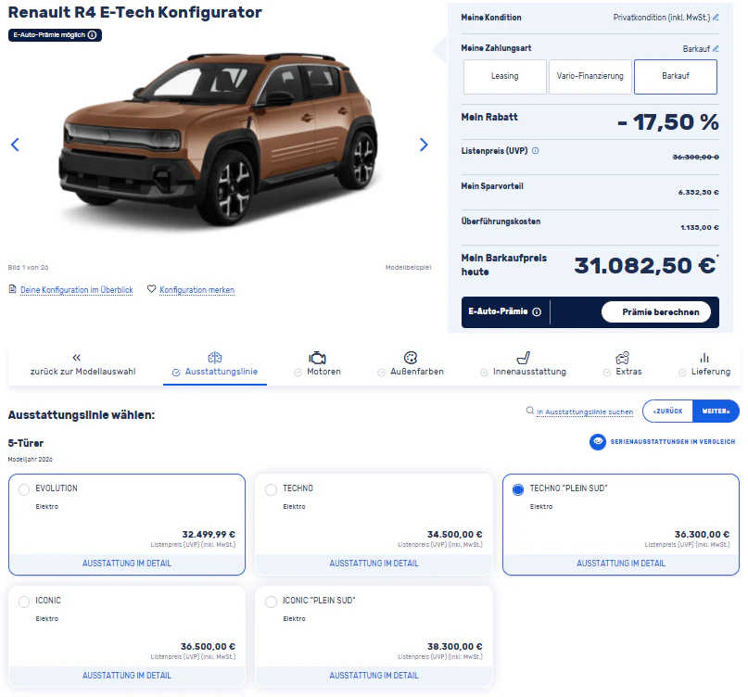Image resolution: width=748 pixels, height=697 pixels.
Task: Select TECHNO "PLEIN SUD" radio button
Action: (x=518, y=489)
